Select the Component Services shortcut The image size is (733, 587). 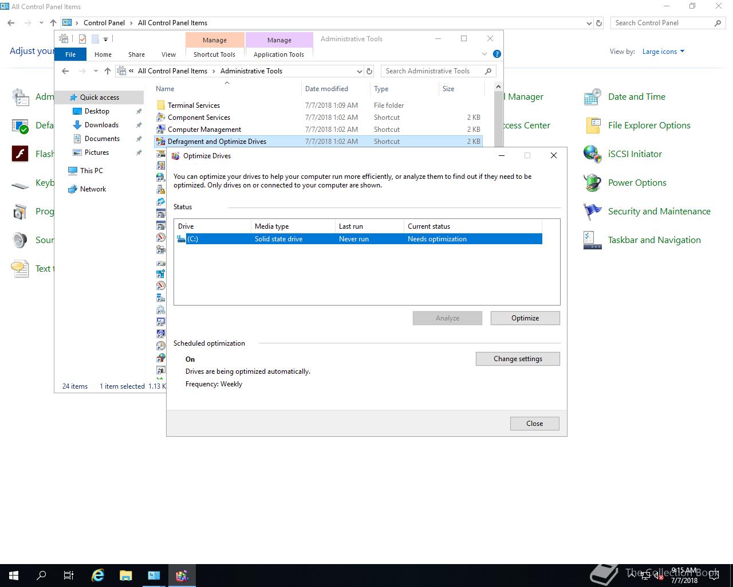pyautogui.click(x=318, y=118)
